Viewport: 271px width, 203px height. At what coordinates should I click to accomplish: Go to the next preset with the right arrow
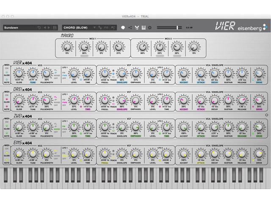[49, 27]
